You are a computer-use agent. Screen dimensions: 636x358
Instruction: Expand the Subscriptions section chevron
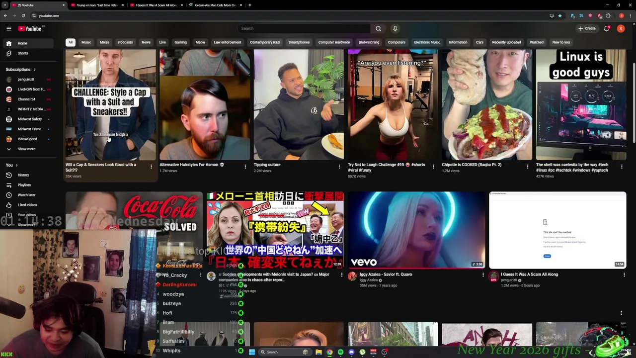(x=34, y=70)
